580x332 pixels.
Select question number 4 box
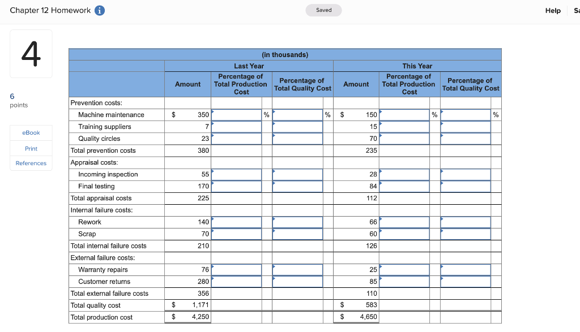click(x=31, y=54)
